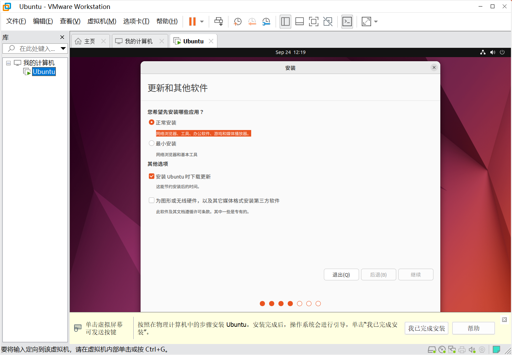This screenshot has height=355, width=512.
Task: Close the 我的计算机 tab
Action: click(x=162, y=41)
